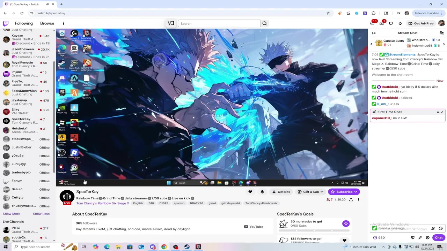The height and width of the screenshot is (251, 447).
Task: Click the search magnifier button
Action: point(265,23)
